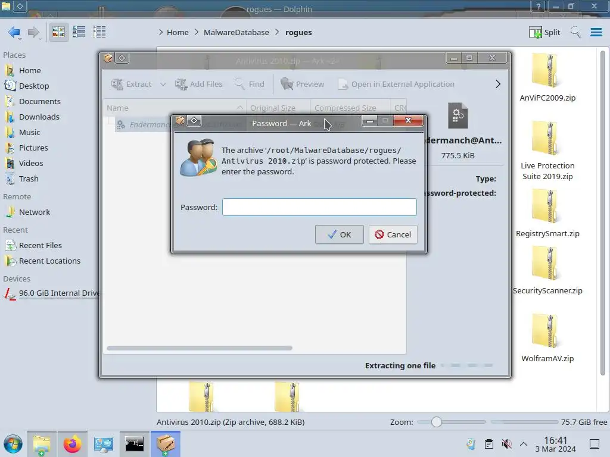Image resolution: width=610 pixels, height=457 pixels.
Task: Select WolframAV.zip file icon
Action: (547, 332)
